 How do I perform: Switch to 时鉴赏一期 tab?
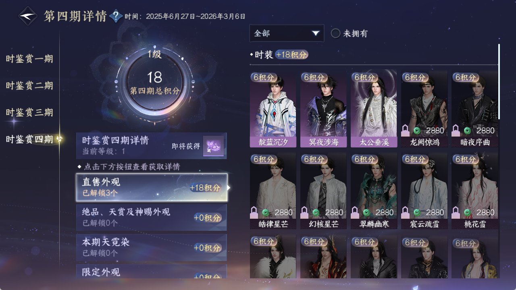pyautogui.click(x=29, y=59)
